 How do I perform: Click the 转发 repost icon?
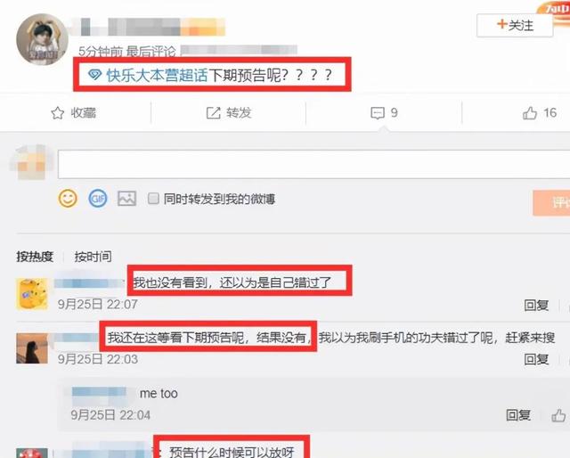pyautogui.click(x=214, y=113)
